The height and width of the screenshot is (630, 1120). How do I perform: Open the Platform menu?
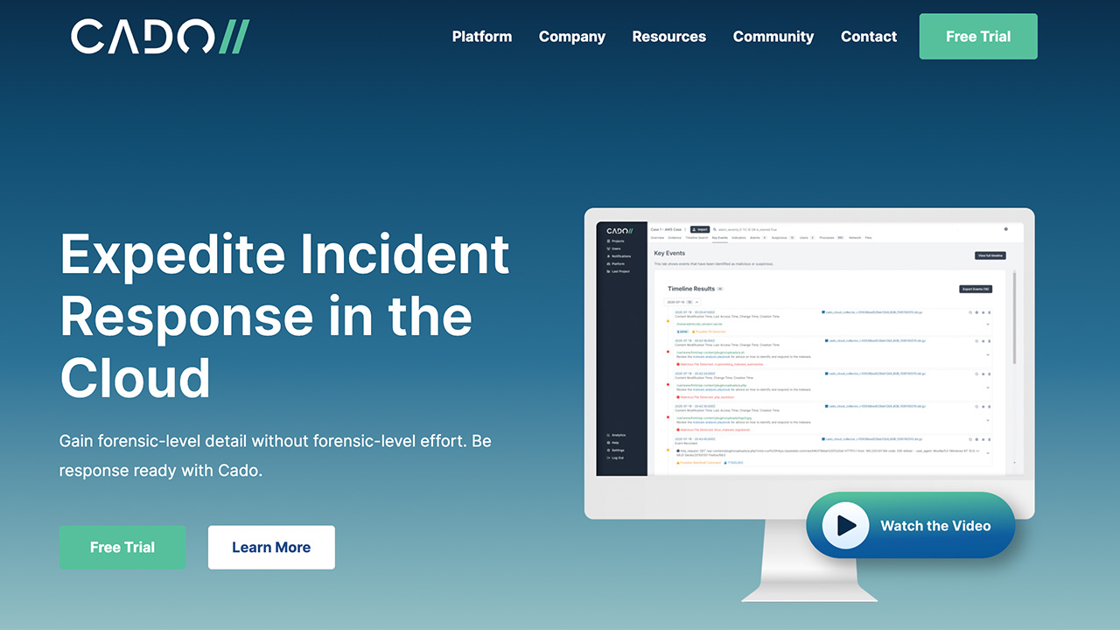click(482, 37)
